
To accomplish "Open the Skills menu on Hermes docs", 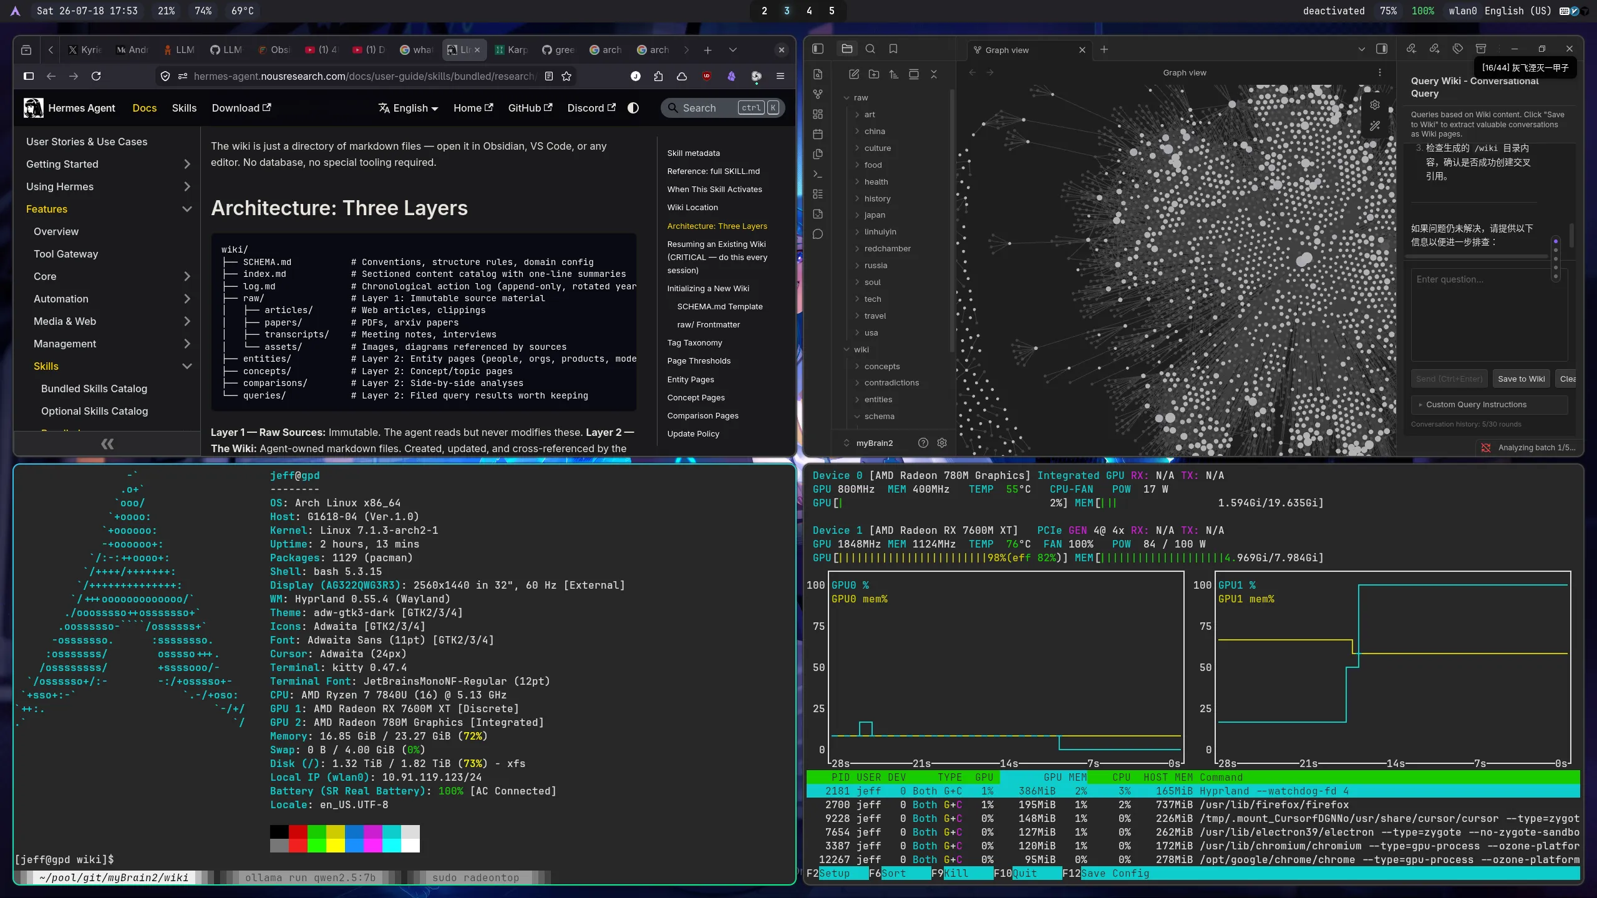I will coord(184,108).
